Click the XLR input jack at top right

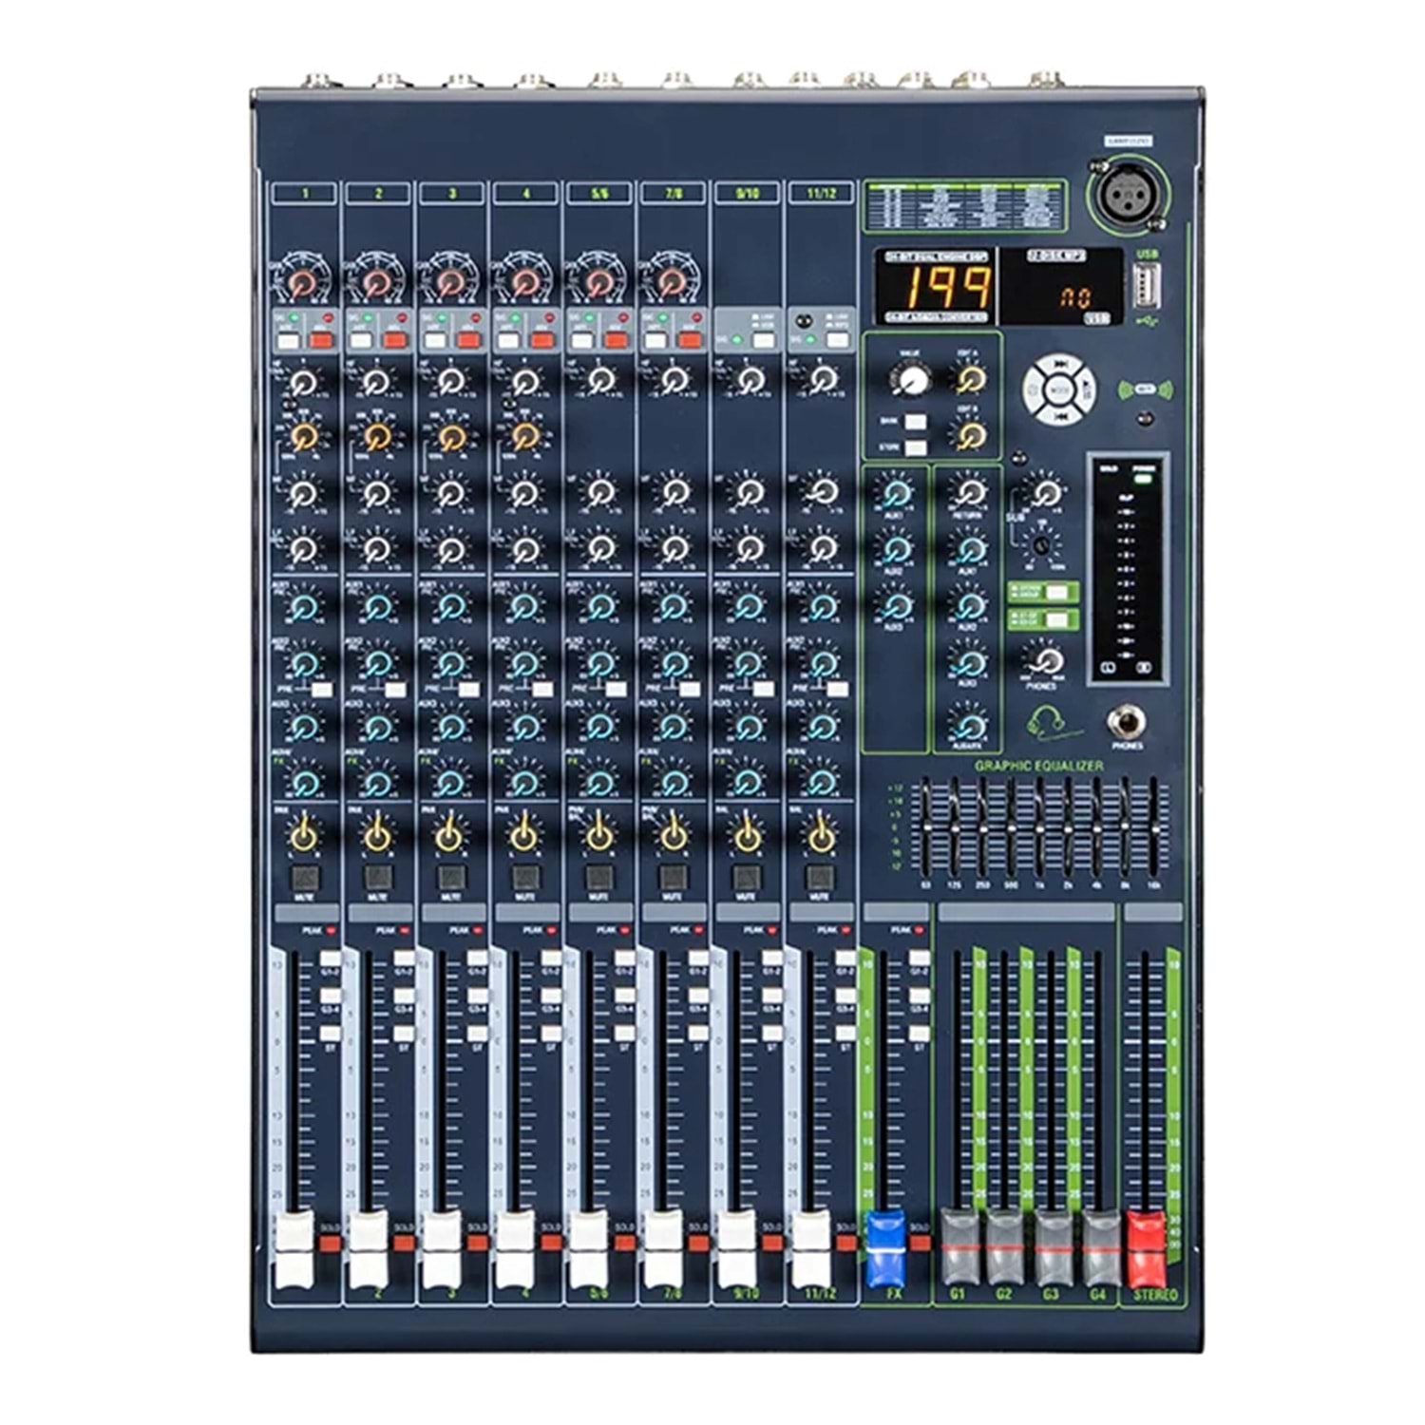[x=1122, y=196]
